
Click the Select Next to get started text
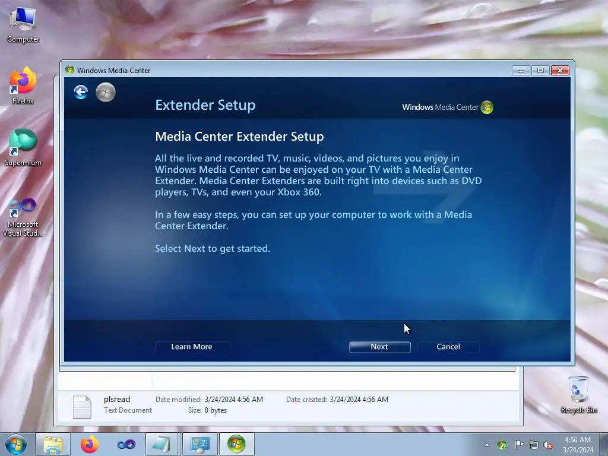tap(213, 249)
